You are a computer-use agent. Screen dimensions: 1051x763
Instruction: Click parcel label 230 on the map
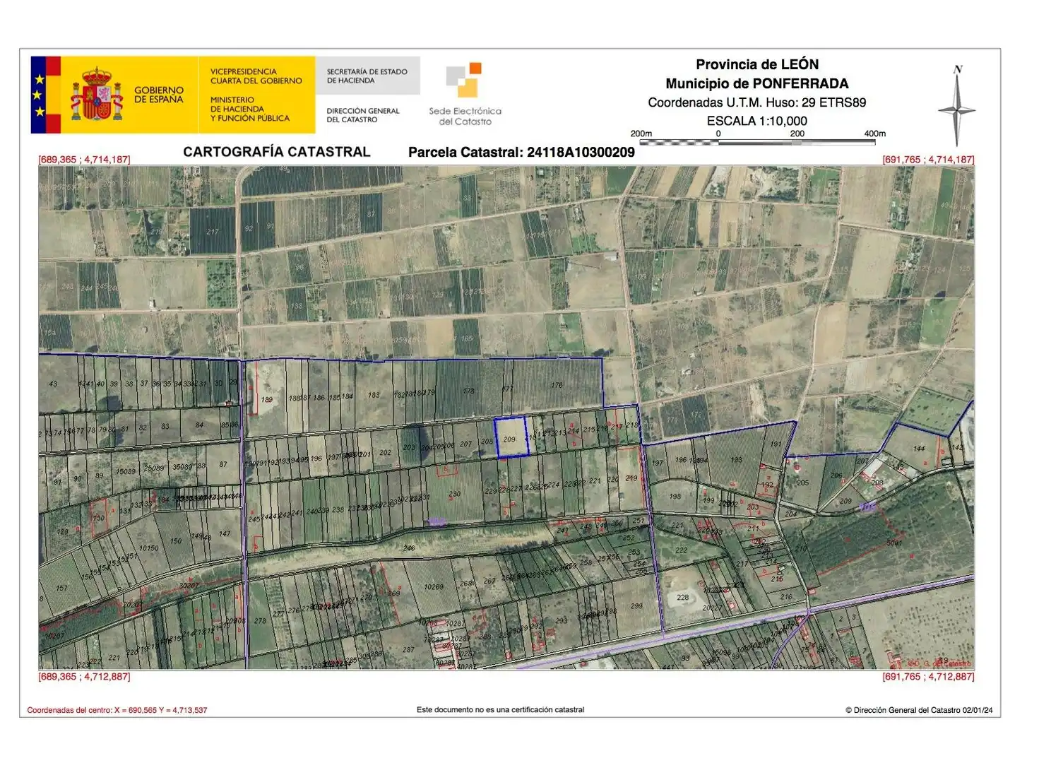(x=455, y=495)
